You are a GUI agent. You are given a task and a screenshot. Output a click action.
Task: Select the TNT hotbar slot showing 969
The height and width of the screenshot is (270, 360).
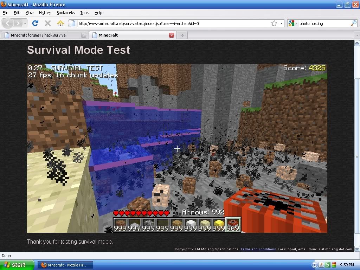pyautogui.click(x=233, y=225)
